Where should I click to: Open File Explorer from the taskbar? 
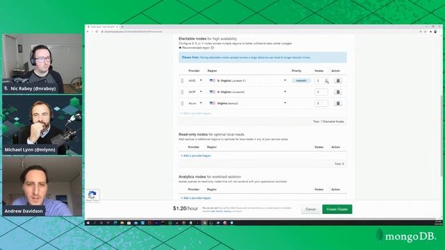[122, 223]
